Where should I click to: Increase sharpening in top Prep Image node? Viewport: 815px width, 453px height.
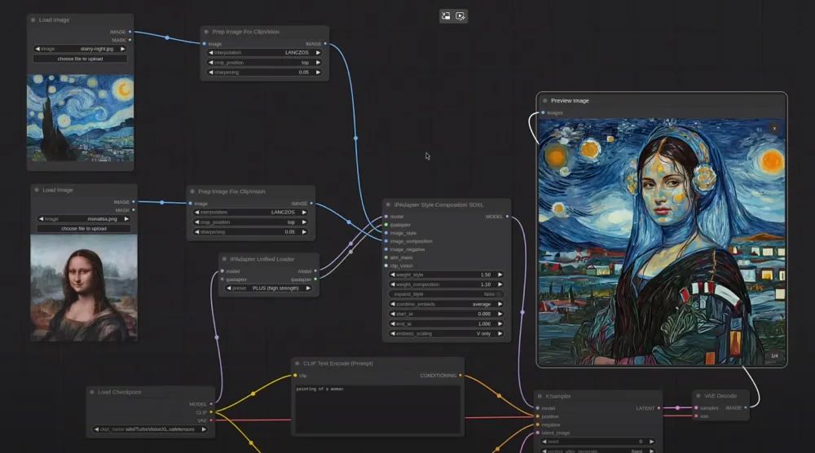318,73
